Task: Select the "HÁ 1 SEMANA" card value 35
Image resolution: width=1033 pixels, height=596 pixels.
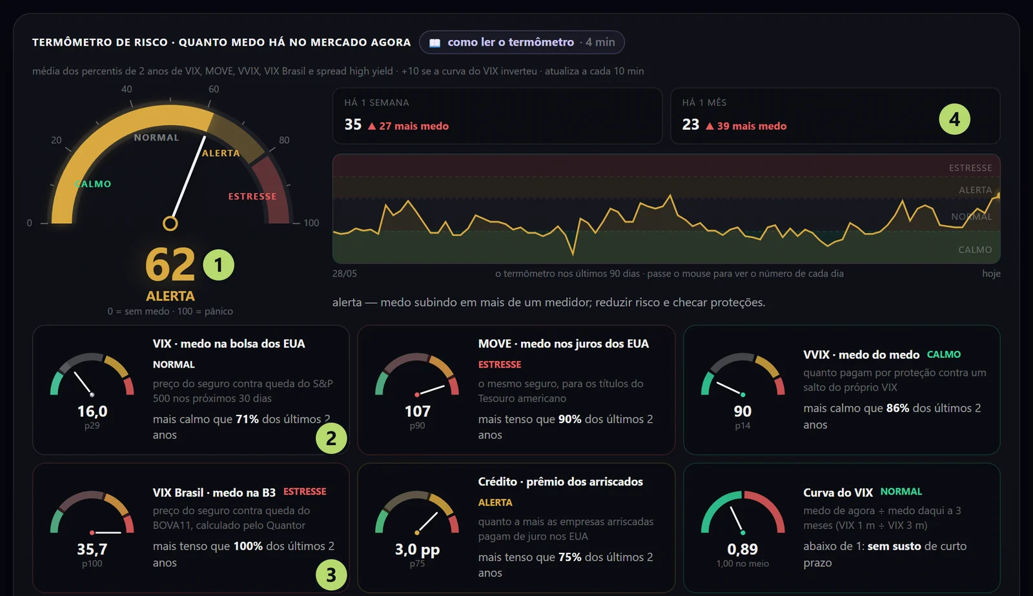Action: (353, 124)
